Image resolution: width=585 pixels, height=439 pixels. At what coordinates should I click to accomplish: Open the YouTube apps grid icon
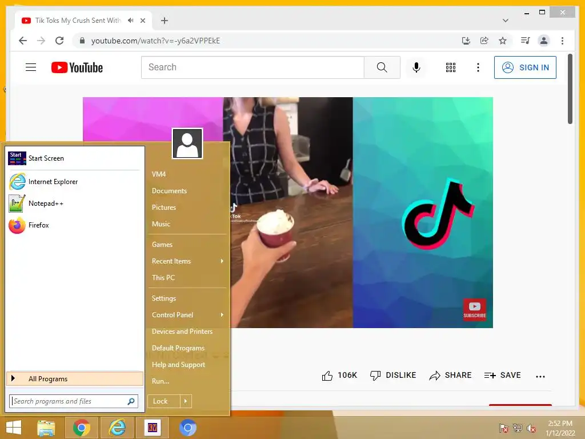tap(451, 67)
